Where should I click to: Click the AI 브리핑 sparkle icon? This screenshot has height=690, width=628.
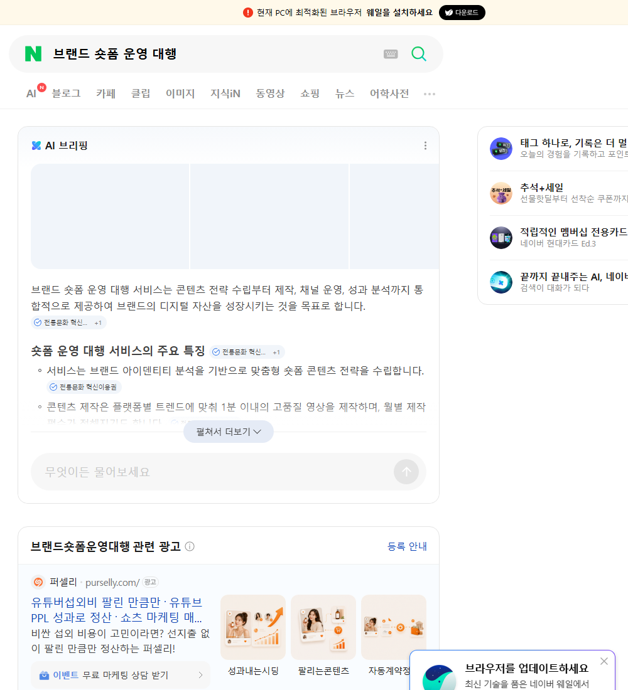click(36, 146)
